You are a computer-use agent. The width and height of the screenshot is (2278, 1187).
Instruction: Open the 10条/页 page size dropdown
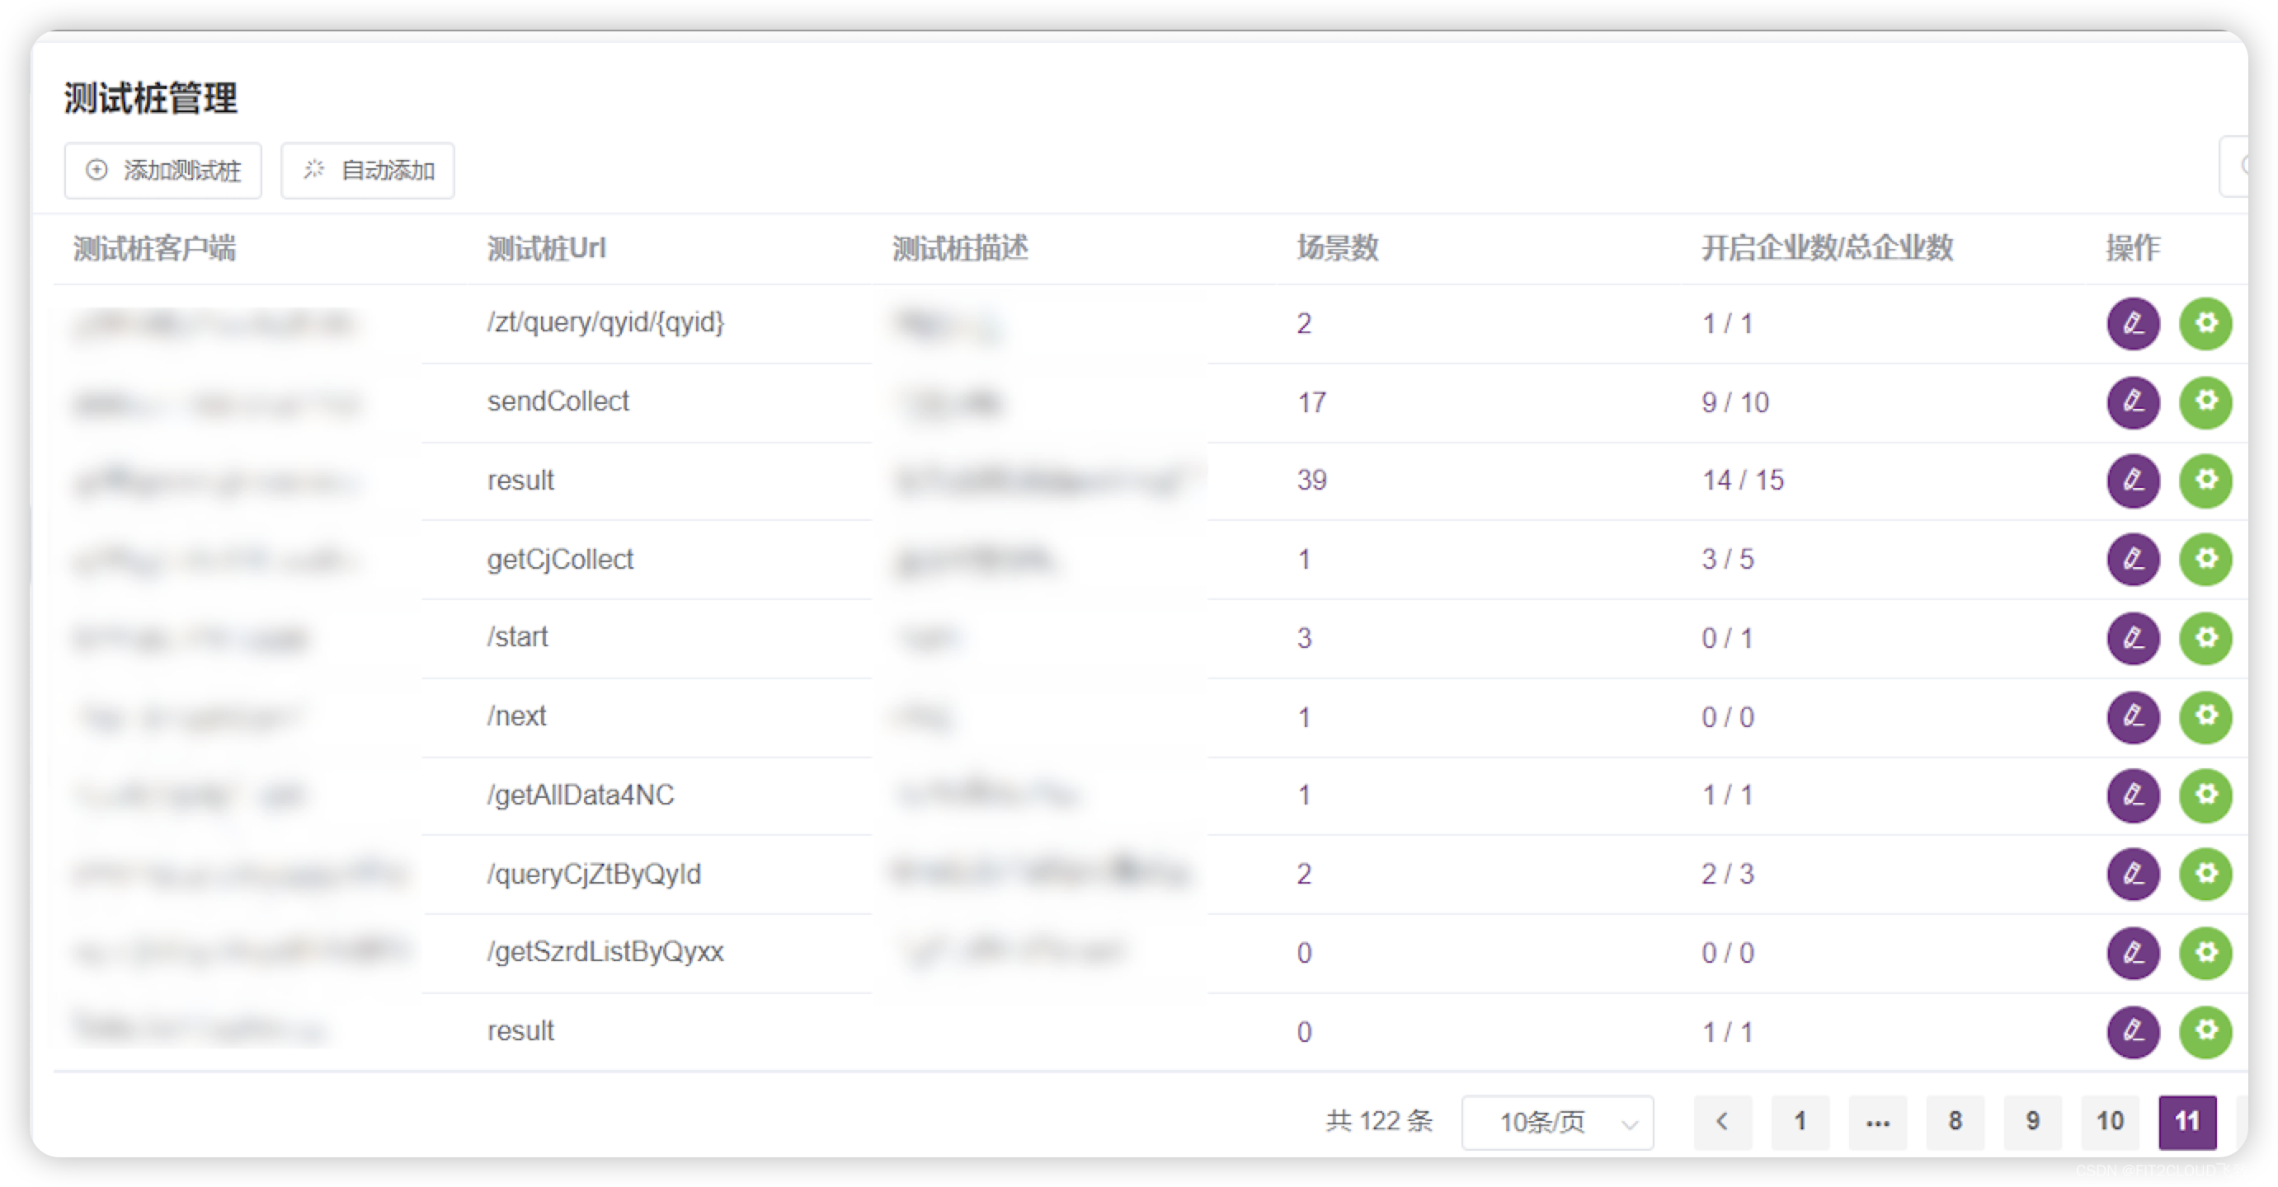1557,1122
